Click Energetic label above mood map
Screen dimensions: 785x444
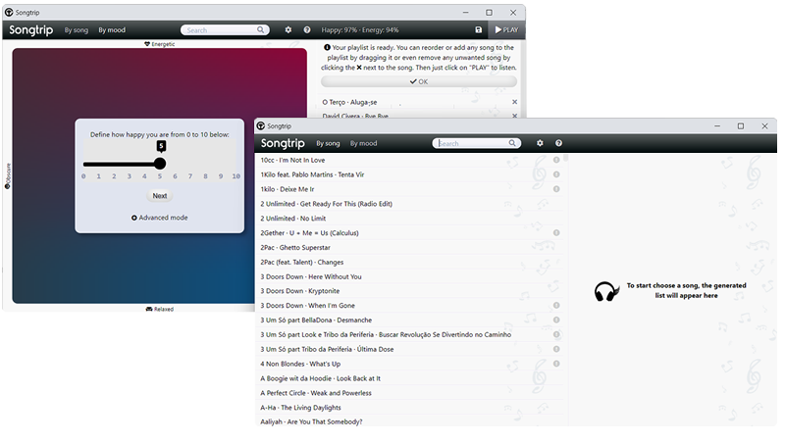coord(160,44)
